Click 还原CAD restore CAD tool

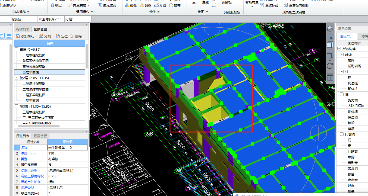click(8, 5)
